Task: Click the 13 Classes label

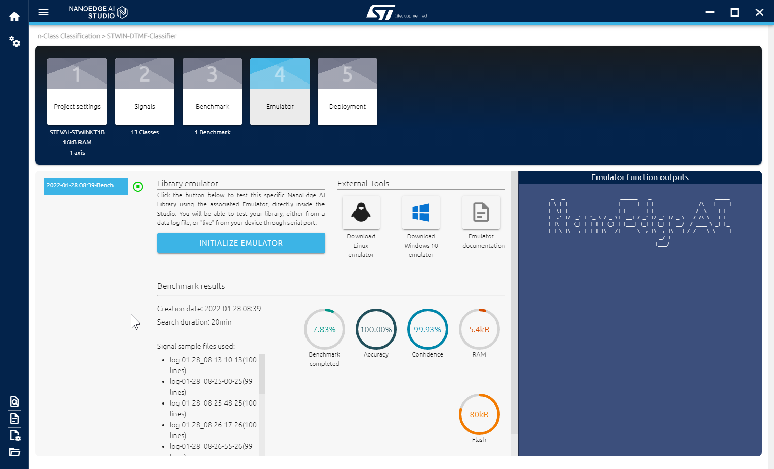Action: (144, 132)
